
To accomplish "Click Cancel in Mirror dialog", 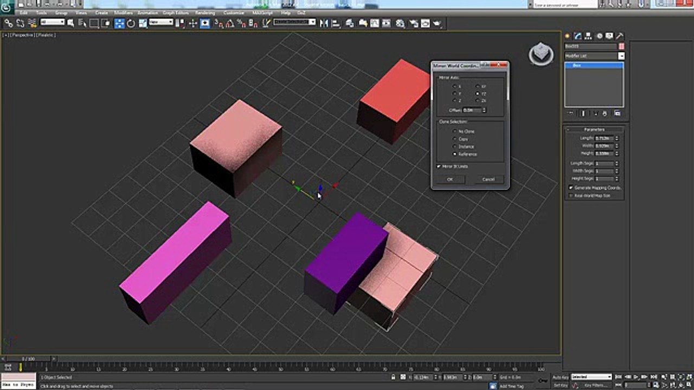I will coord(489,179).
